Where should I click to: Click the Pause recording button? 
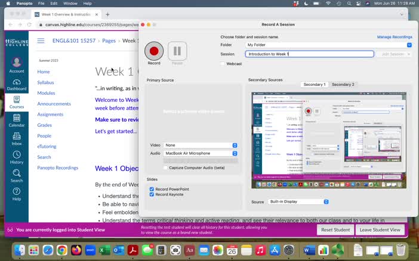click(x=177, y=51)
